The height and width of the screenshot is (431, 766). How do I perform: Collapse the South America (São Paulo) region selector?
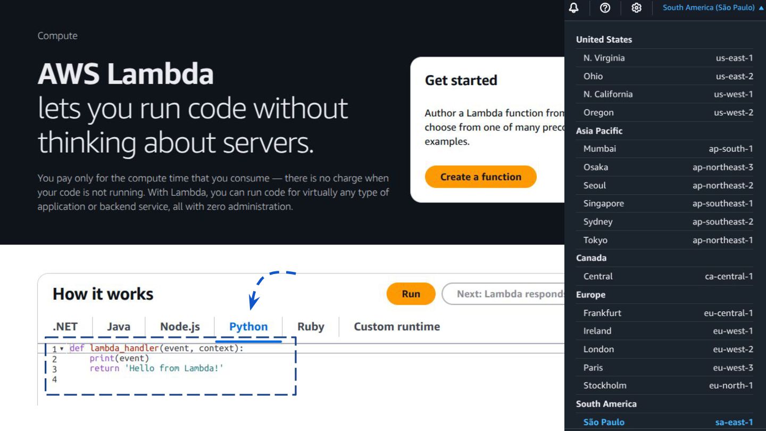point(713,7)
